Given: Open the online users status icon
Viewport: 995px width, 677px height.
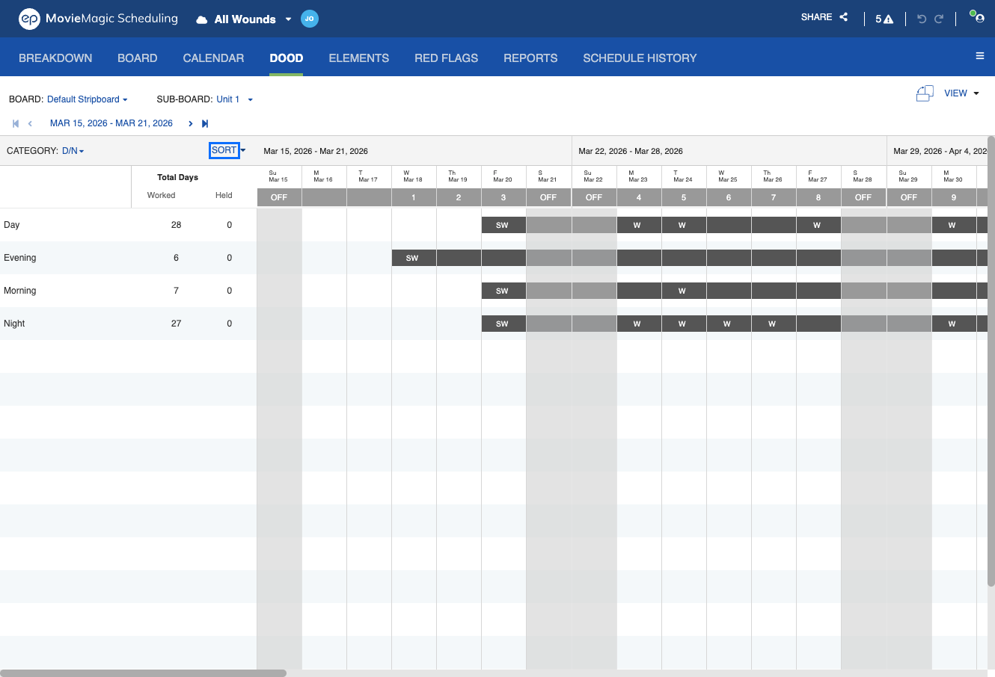Looking at the screenshot, I should (x=977, y=16).
